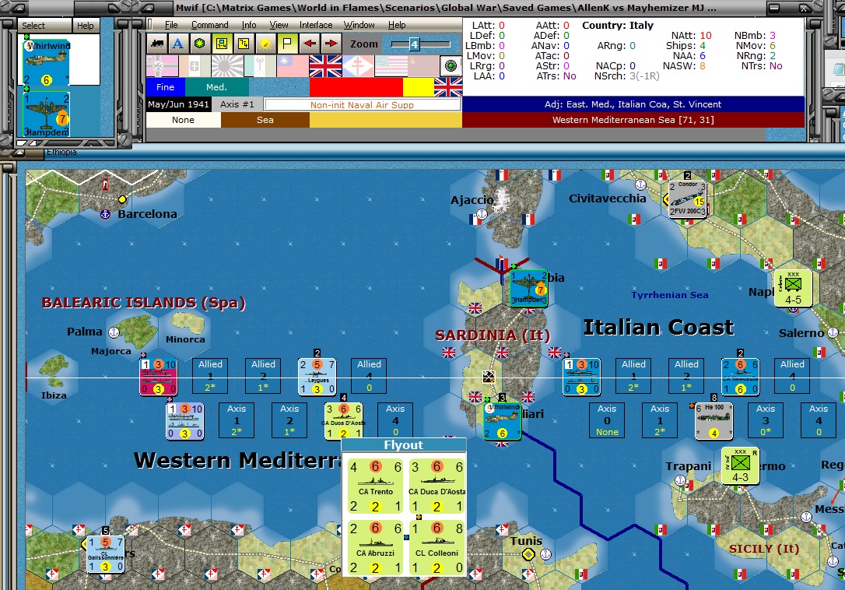Select the German flag in country bar
845x590 pixels.
pyautogui.click(x=162, y=66)
